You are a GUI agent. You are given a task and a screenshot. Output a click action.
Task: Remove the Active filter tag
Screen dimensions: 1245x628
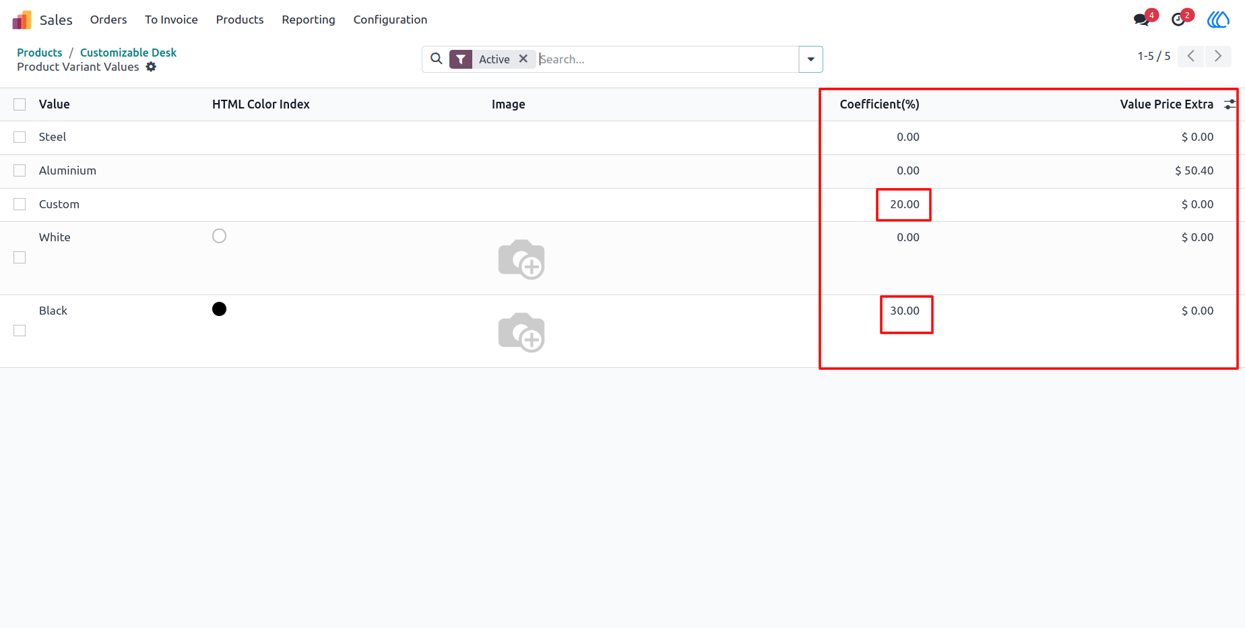coord(523,59)
